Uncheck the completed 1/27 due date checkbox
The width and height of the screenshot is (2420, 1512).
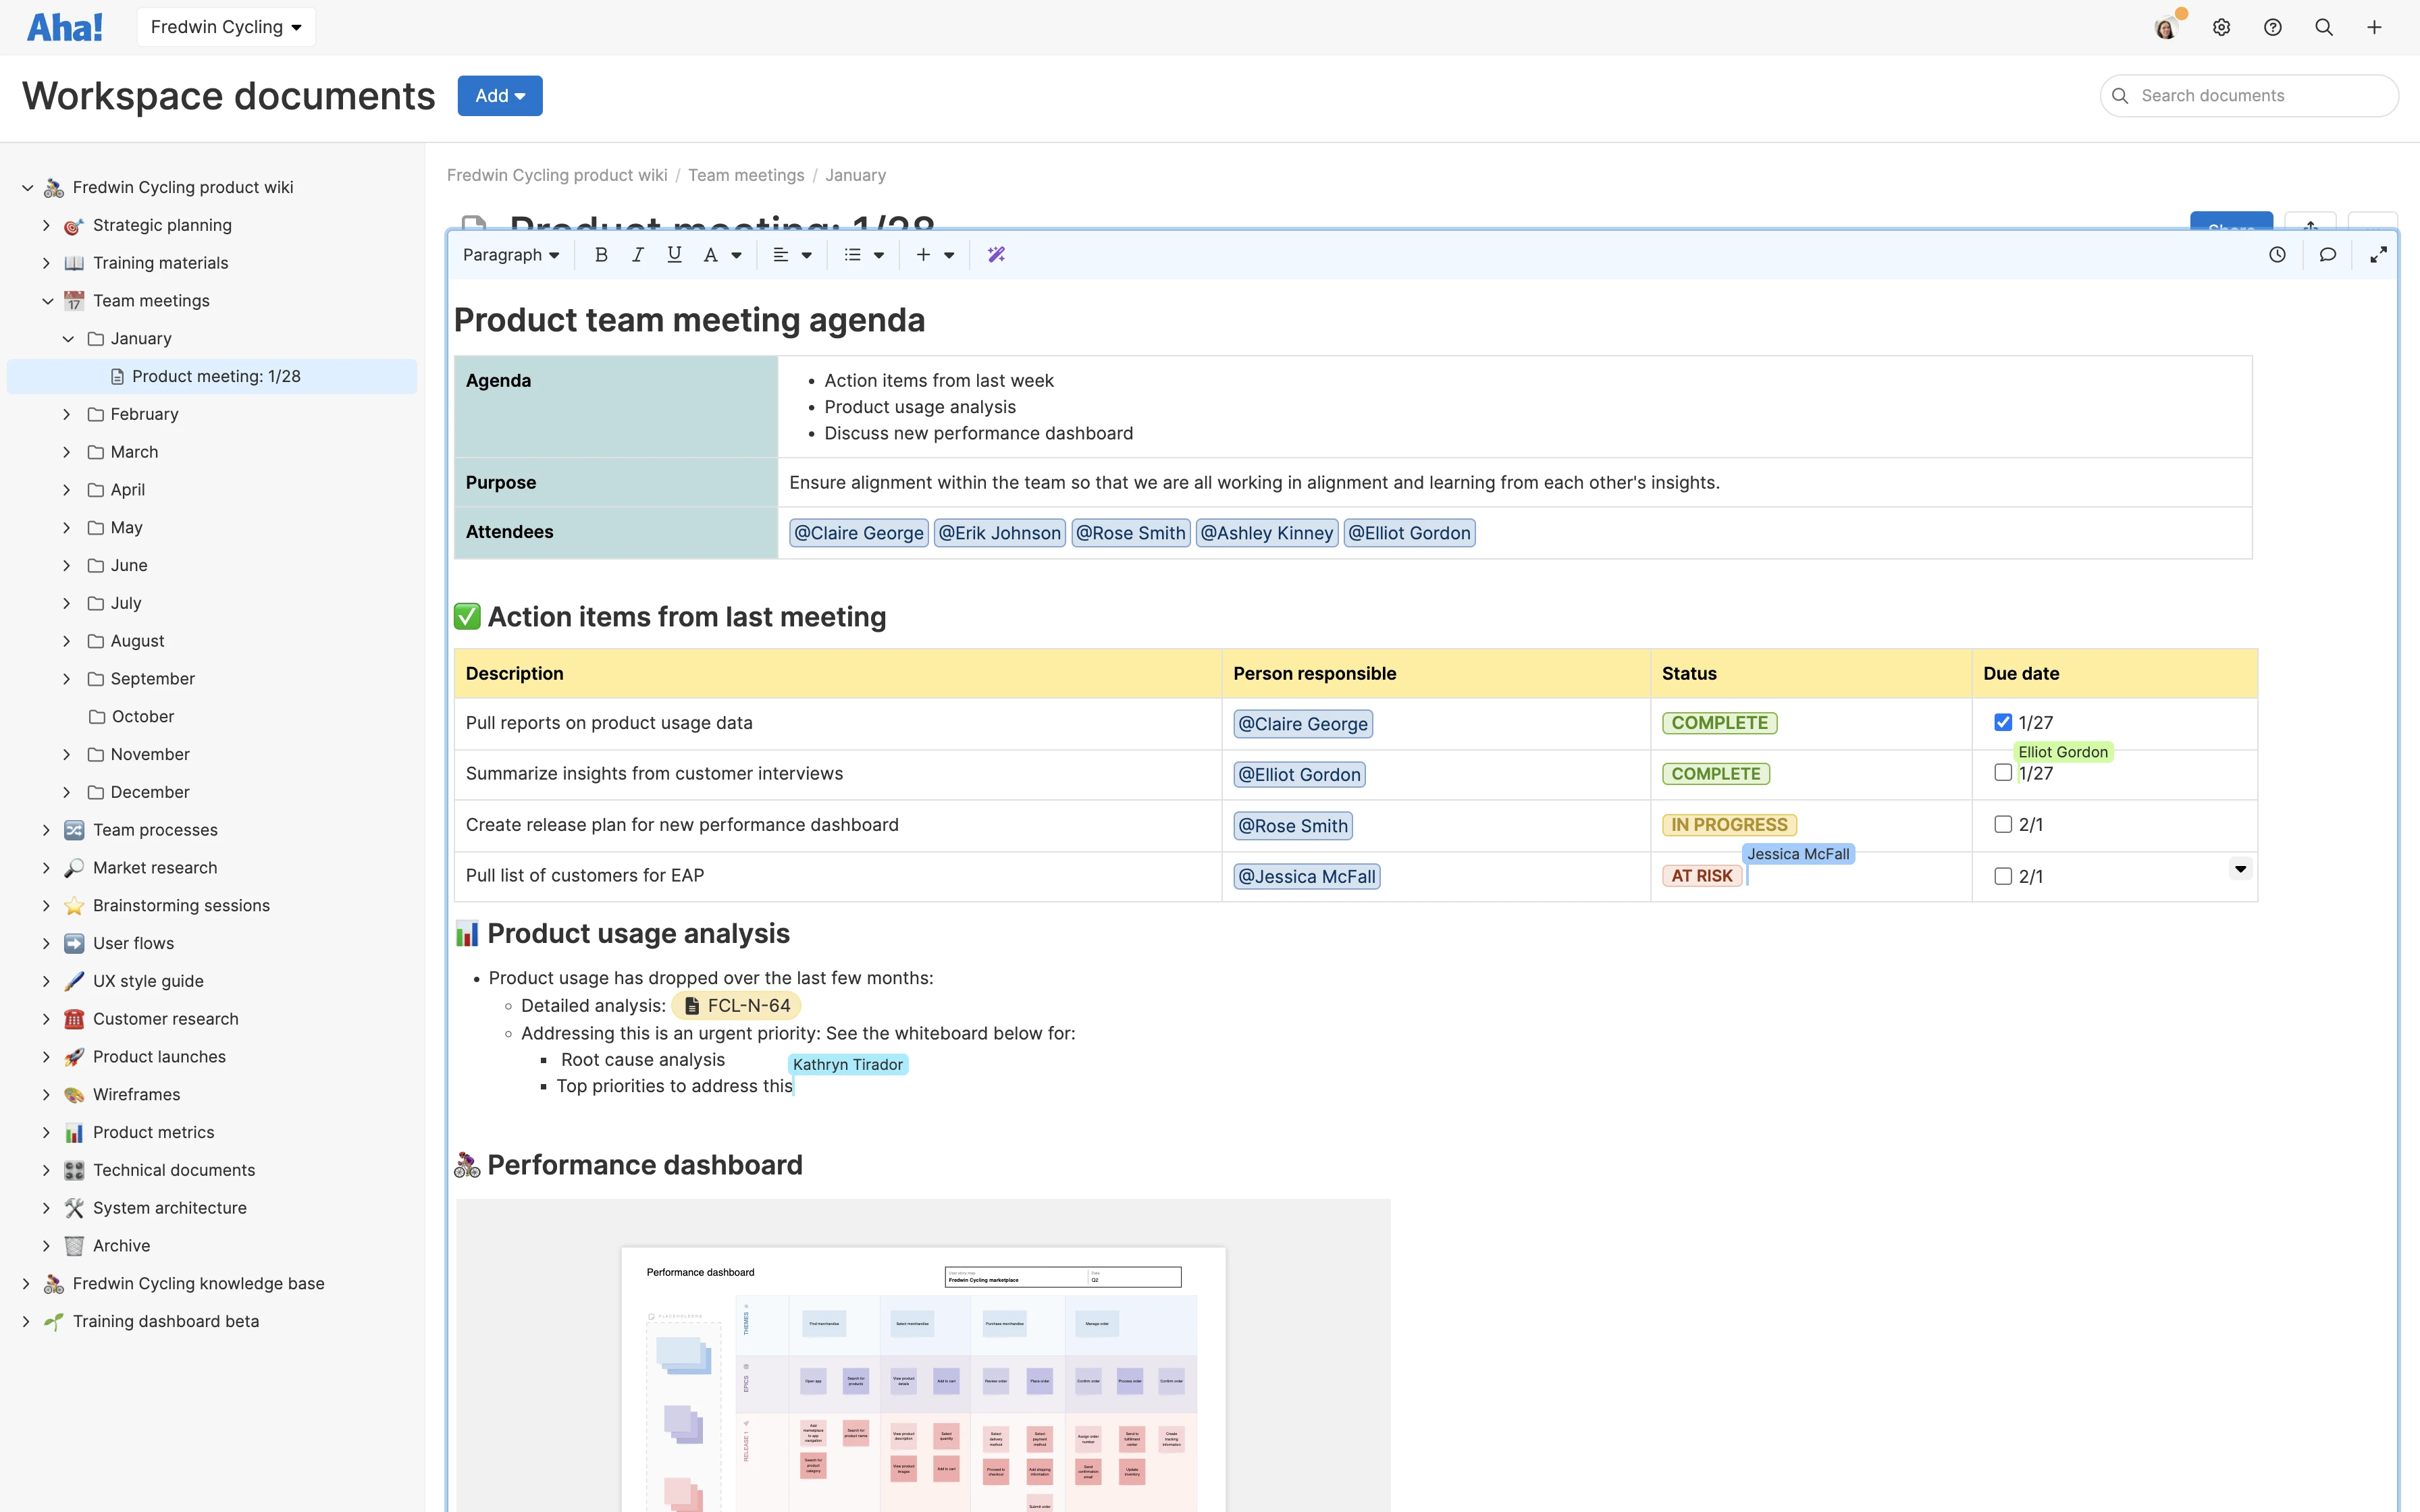coord(2003,721)
